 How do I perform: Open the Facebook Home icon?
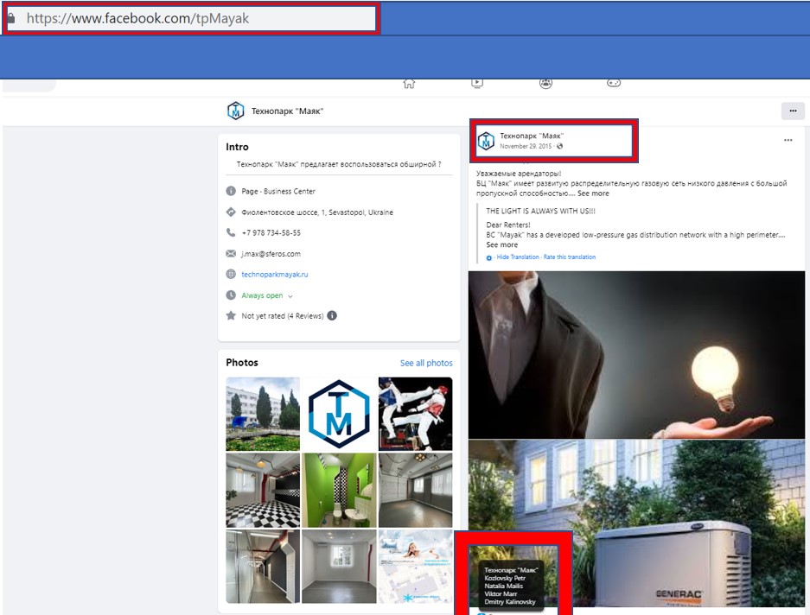coord(409,83)
